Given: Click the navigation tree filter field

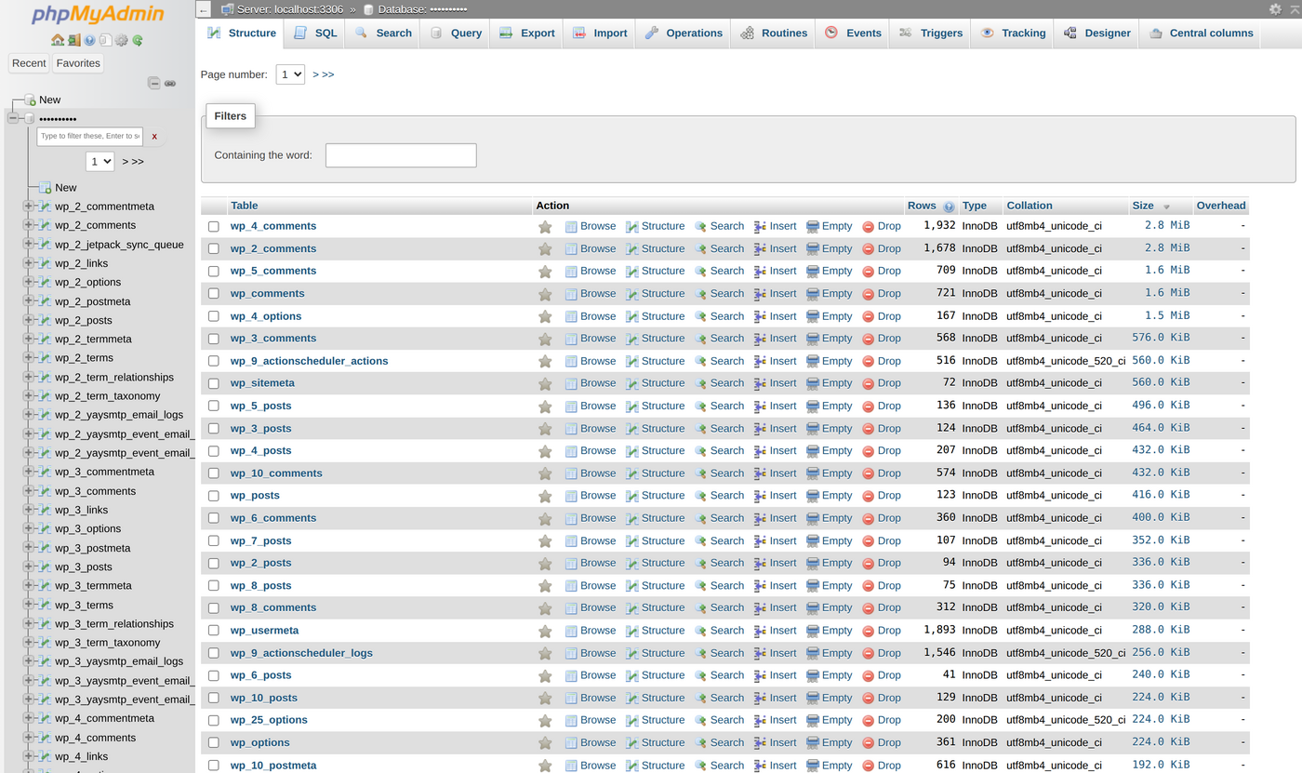Looking at the screenshot, I should (x=90, y=137).
